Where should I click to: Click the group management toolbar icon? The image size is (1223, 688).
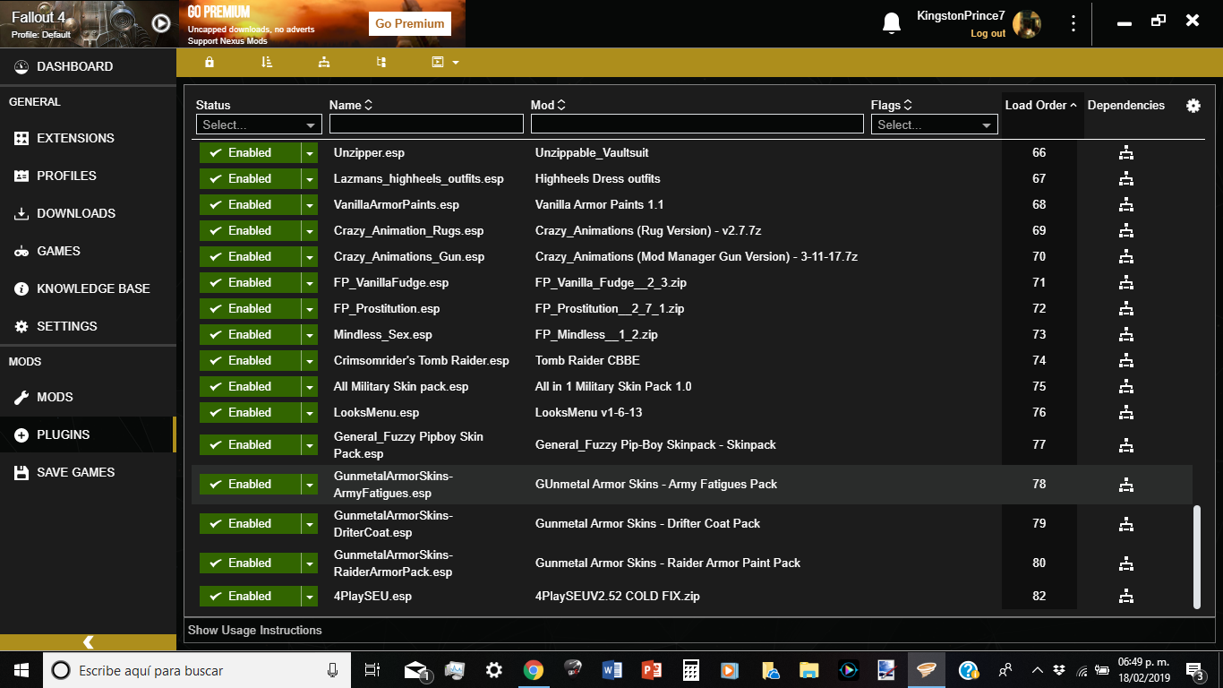click(x=381, y=62)
